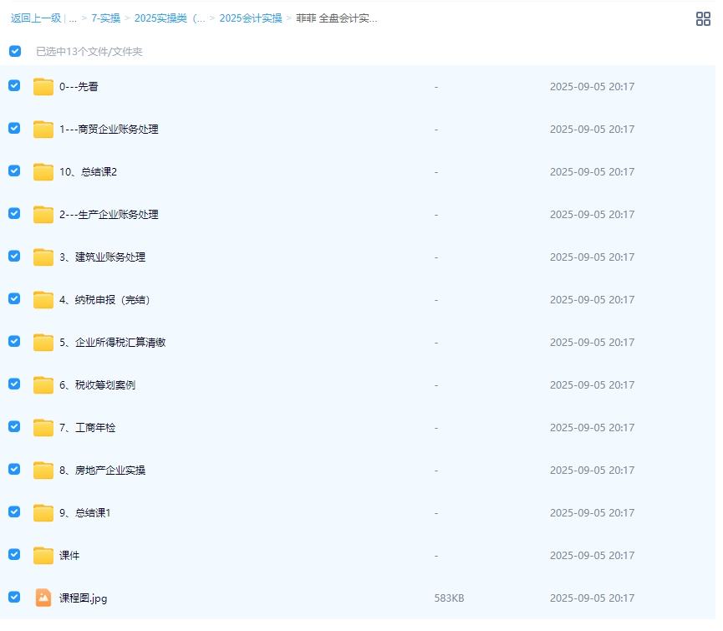Open folder named 0---先看
This screenshot has height=631, width=723.
pos(79,87)
